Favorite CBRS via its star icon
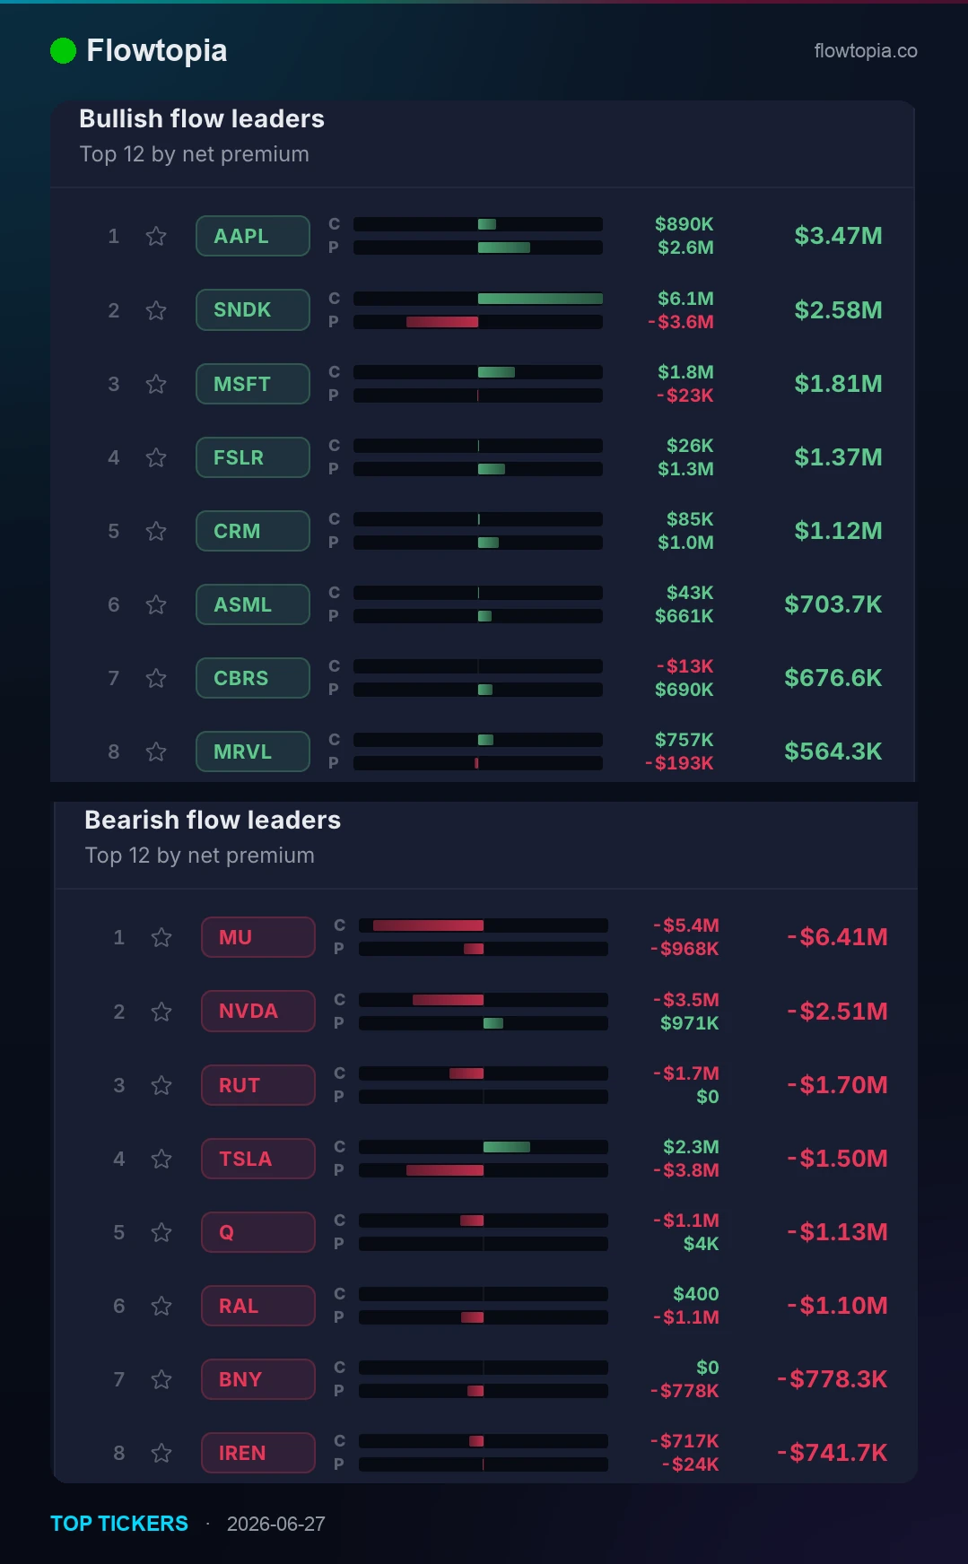The height and width of the screenshot is (1564, 968). (x=156, y=678)
